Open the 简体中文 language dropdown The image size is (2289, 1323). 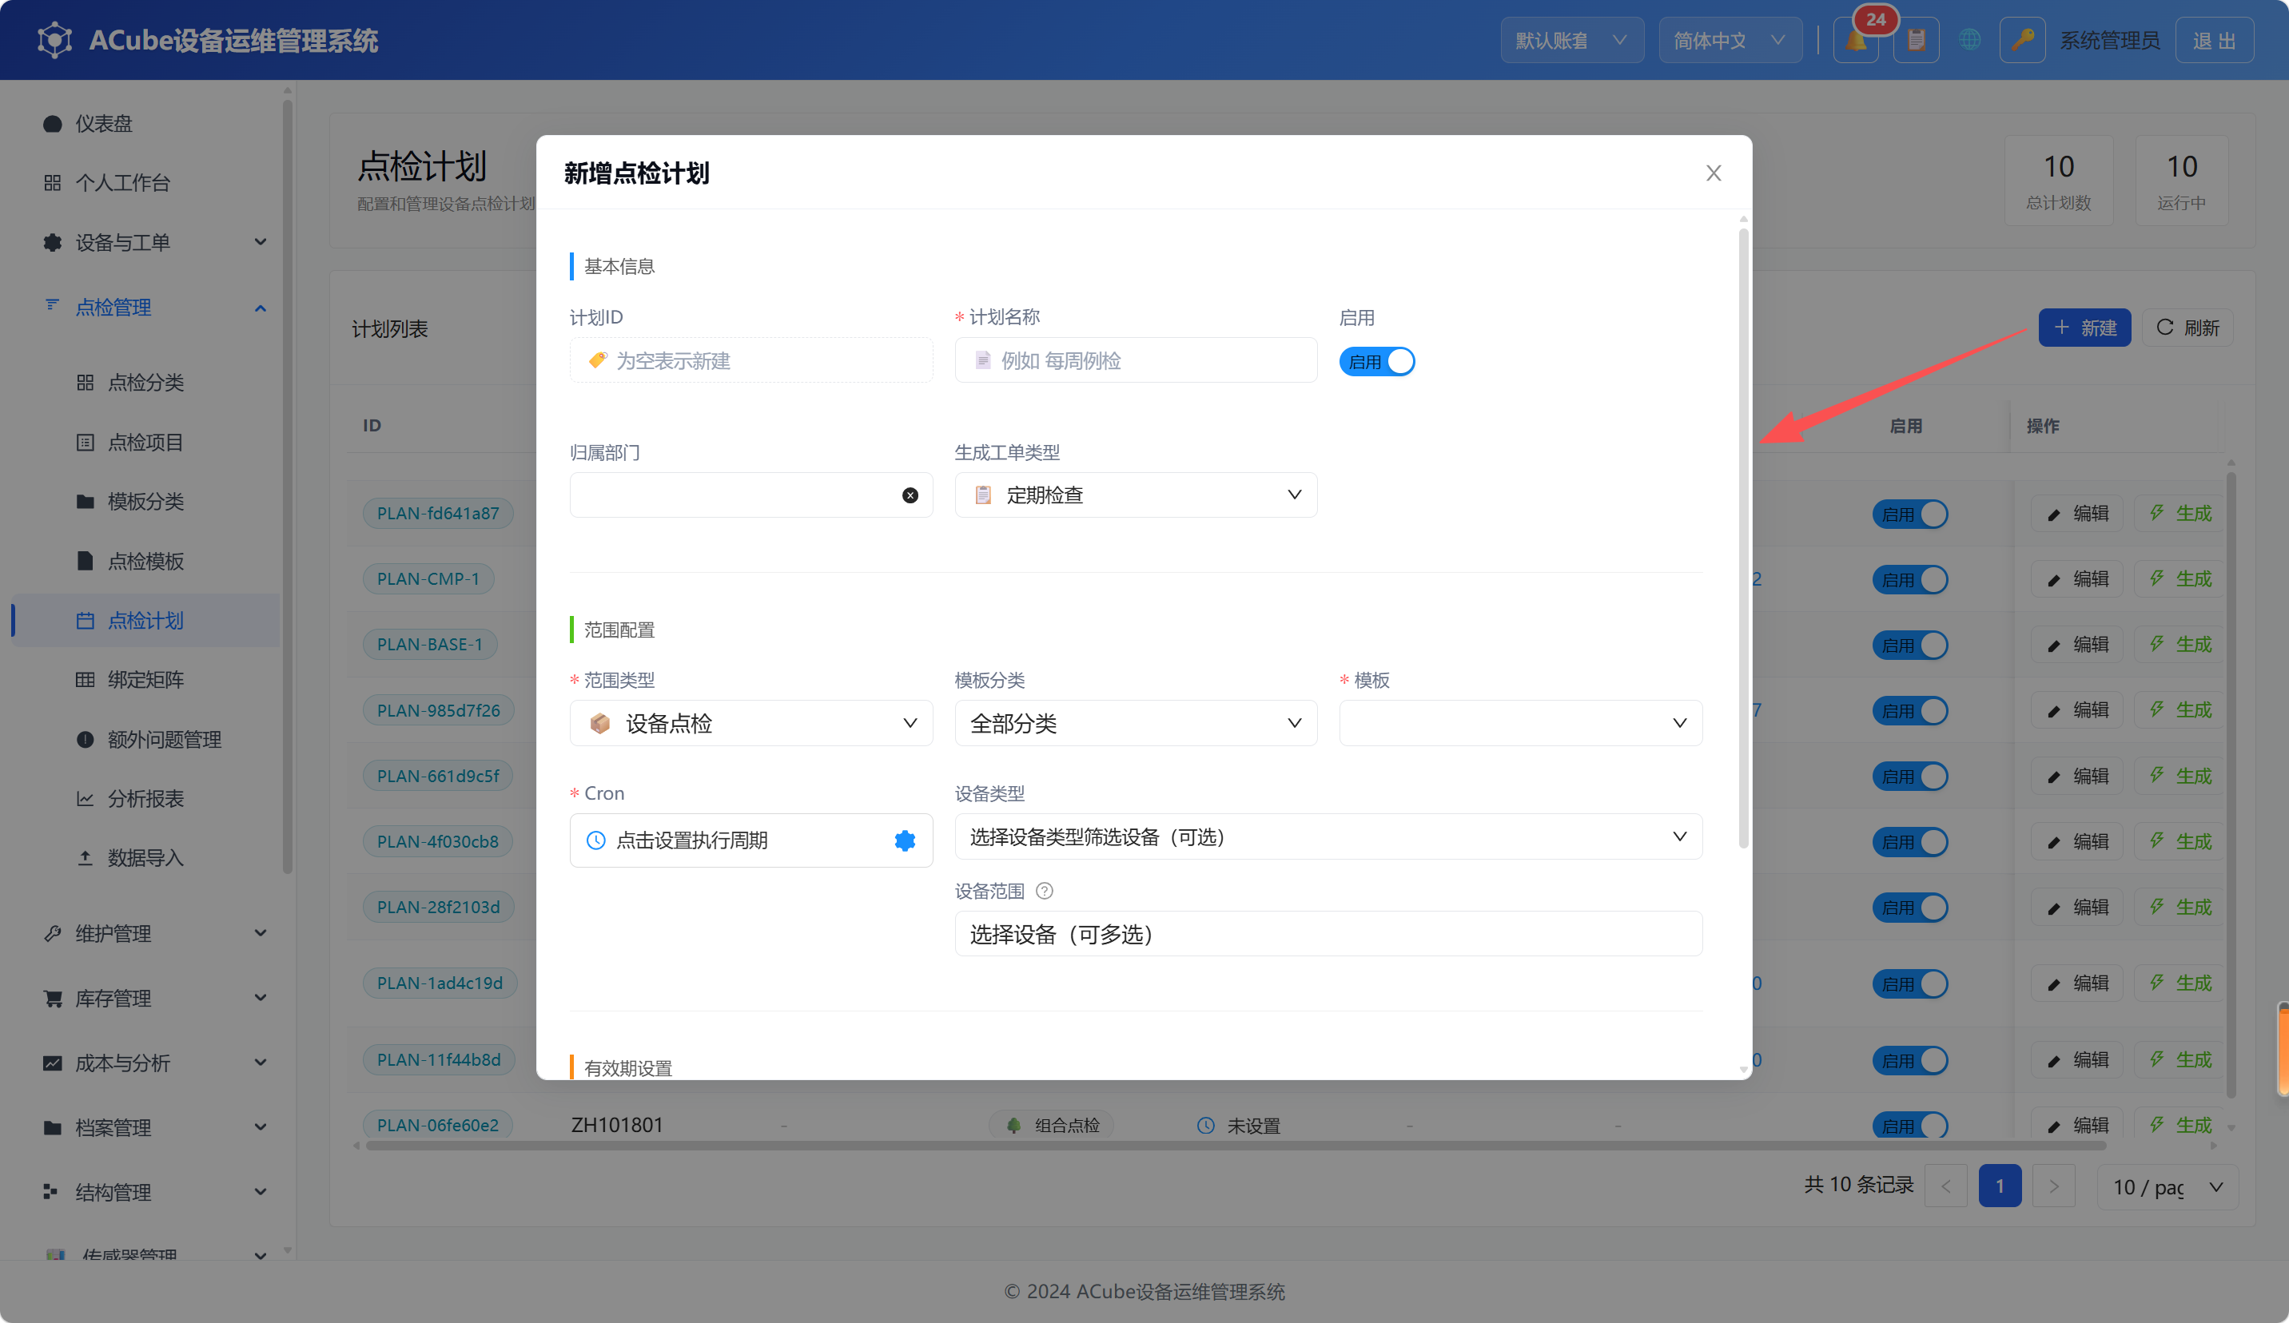[1730, 41]
